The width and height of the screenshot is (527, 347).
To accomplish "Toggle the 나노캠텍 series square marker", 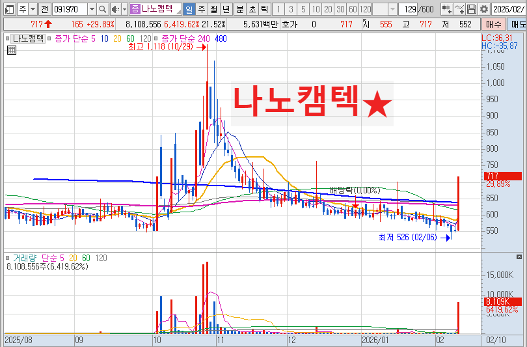I will click(x=8, y=38).
